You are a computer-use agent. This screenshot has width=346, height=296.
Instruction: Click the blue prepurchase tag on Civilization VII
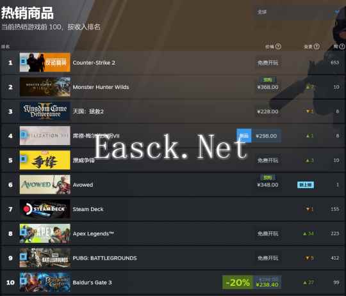tap(244, 136)
